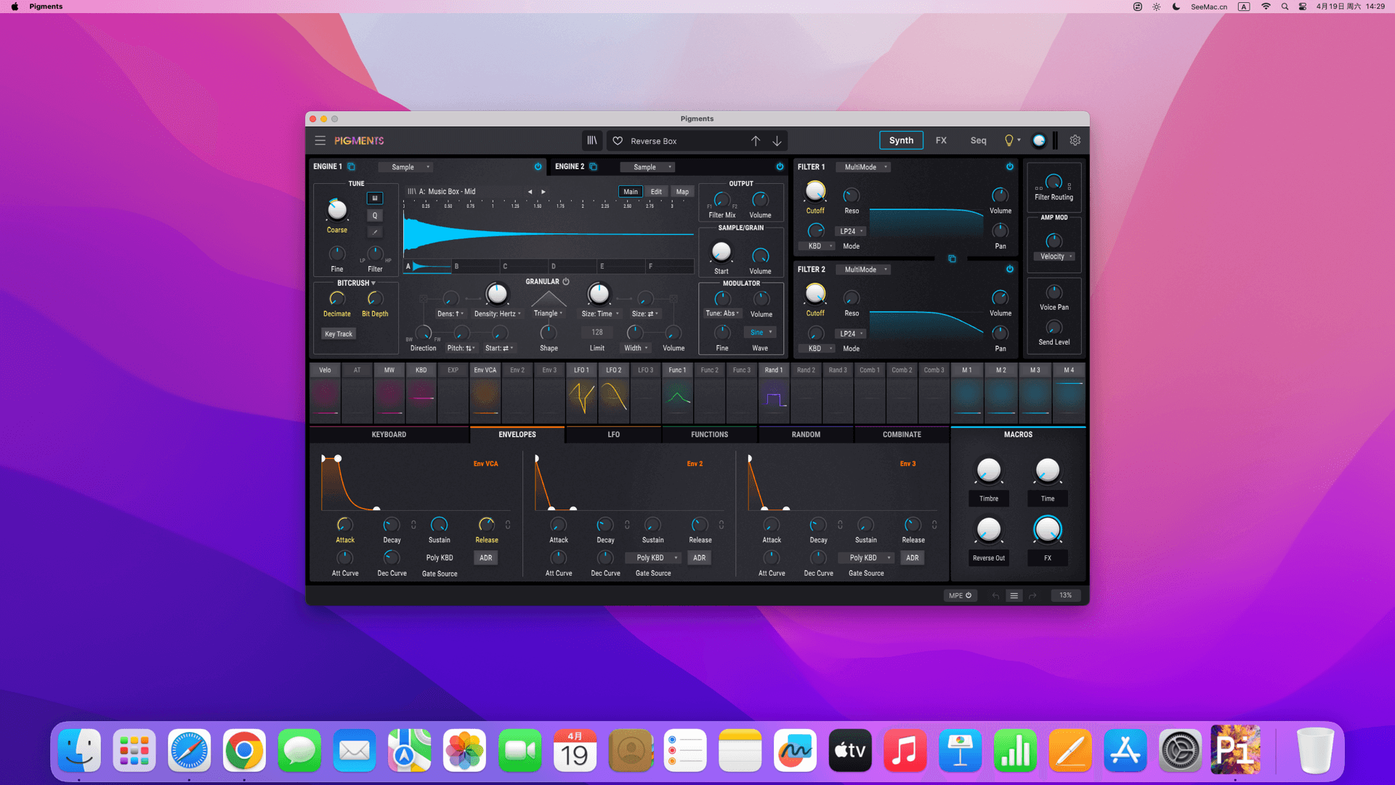Image resolution: width=1395 pixels, height=785 pixels.
Task: Click the Map sample view button
Action: point(682,192)
